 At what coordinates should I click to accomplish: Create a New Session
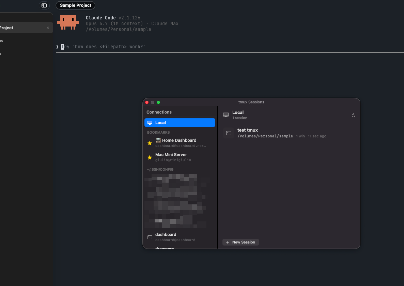240,242
